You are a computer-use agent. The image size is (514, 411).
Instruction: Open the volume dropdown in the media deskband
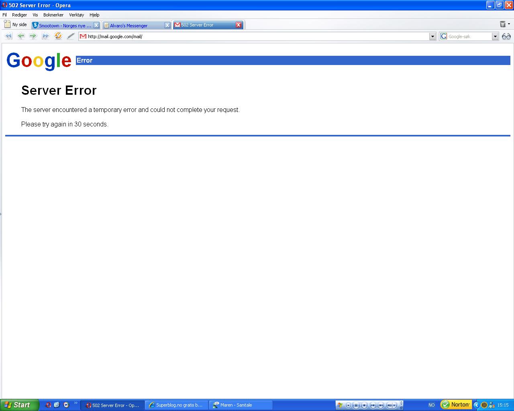[394, 405]
